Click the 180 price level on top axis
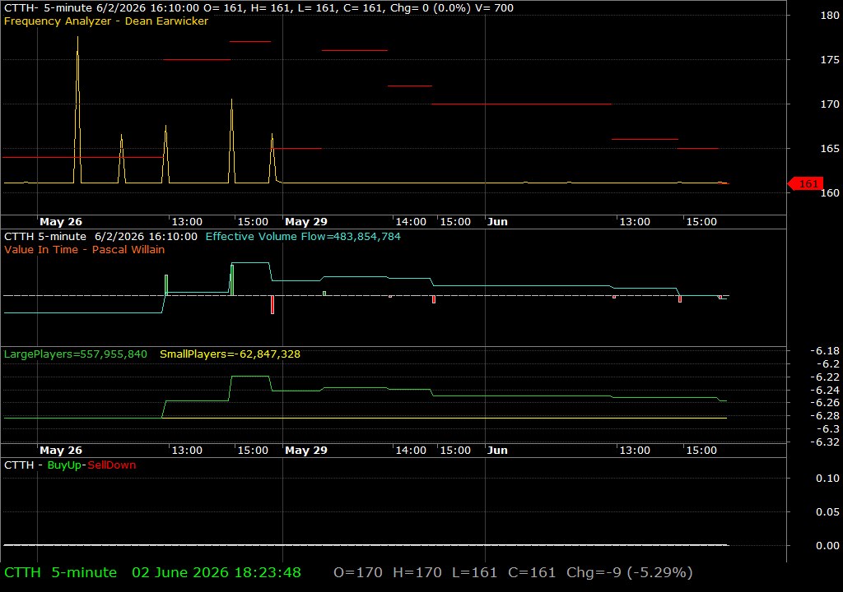This screenshot has width=843, height=592. point(830,16)
